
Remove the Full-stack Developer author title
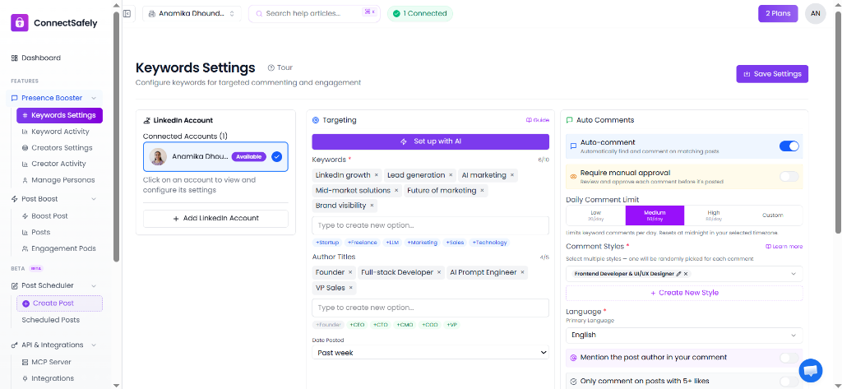coord(439,272)
